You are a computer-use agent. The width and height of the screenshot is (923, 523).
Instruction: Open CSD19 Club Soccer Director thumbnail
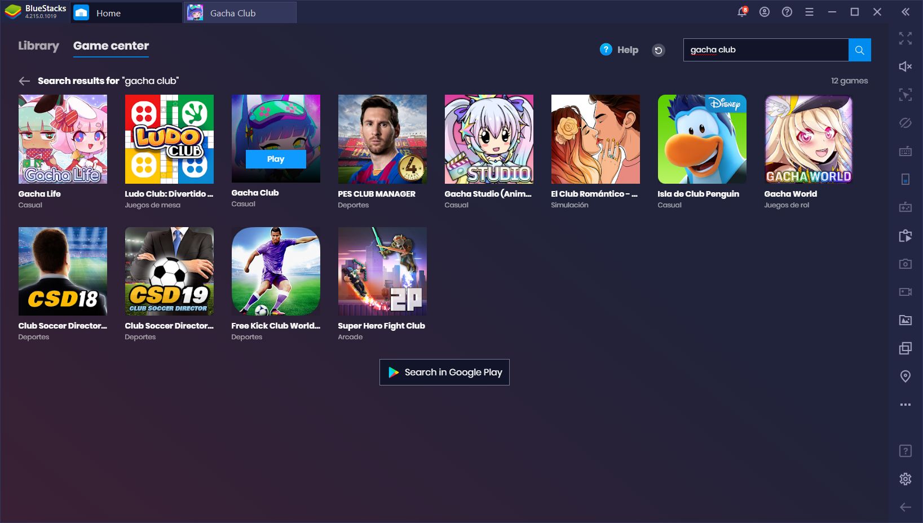(169, 271)
